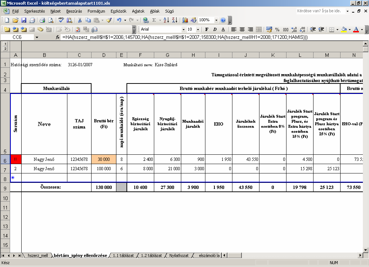
Task: Apply yellow fill color bucket
Action: [344, 30]
